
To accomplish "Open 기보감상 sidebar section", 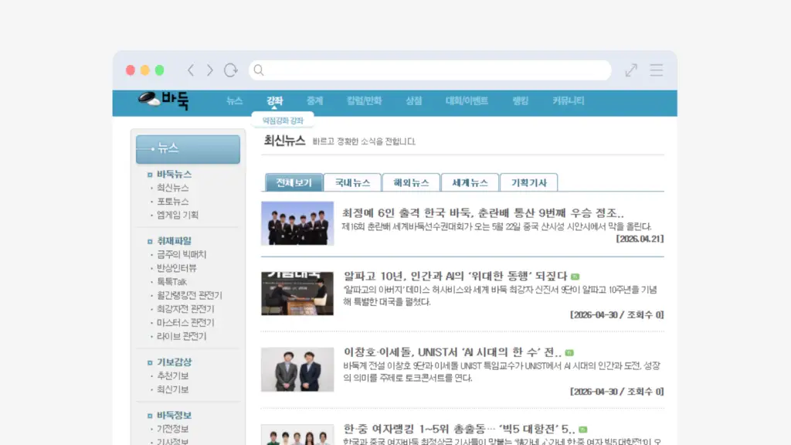I will coord(174,362).
